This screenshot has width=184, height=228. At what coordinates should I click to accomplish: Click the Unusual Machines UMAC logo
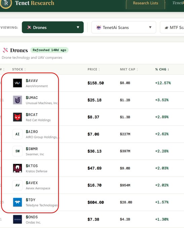17,100
